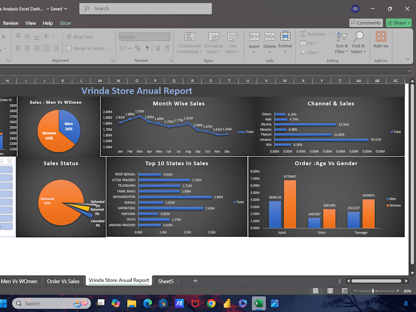This screenshot has height=312, width=416.
Task: Open Microsoft Edge from the taskbar
Action: point(148,303)
